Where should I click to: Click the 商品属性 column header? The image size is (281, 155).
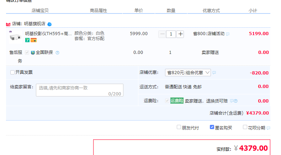[x=99, y=11]
